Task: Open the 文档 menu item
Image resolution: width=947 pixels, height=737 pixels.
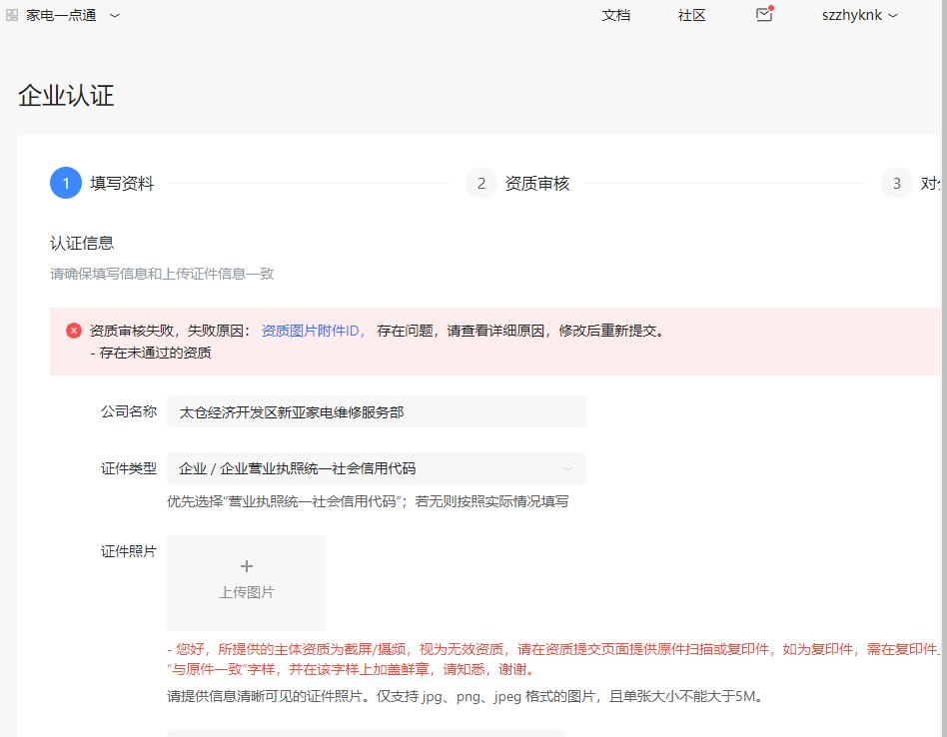Action: (x=616, y=15)
